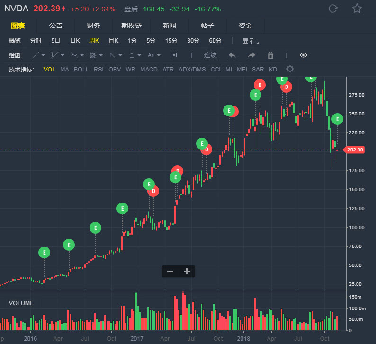Open the 显示 display dropdown
The image size is (376, 344).
(x=251, y=41)
